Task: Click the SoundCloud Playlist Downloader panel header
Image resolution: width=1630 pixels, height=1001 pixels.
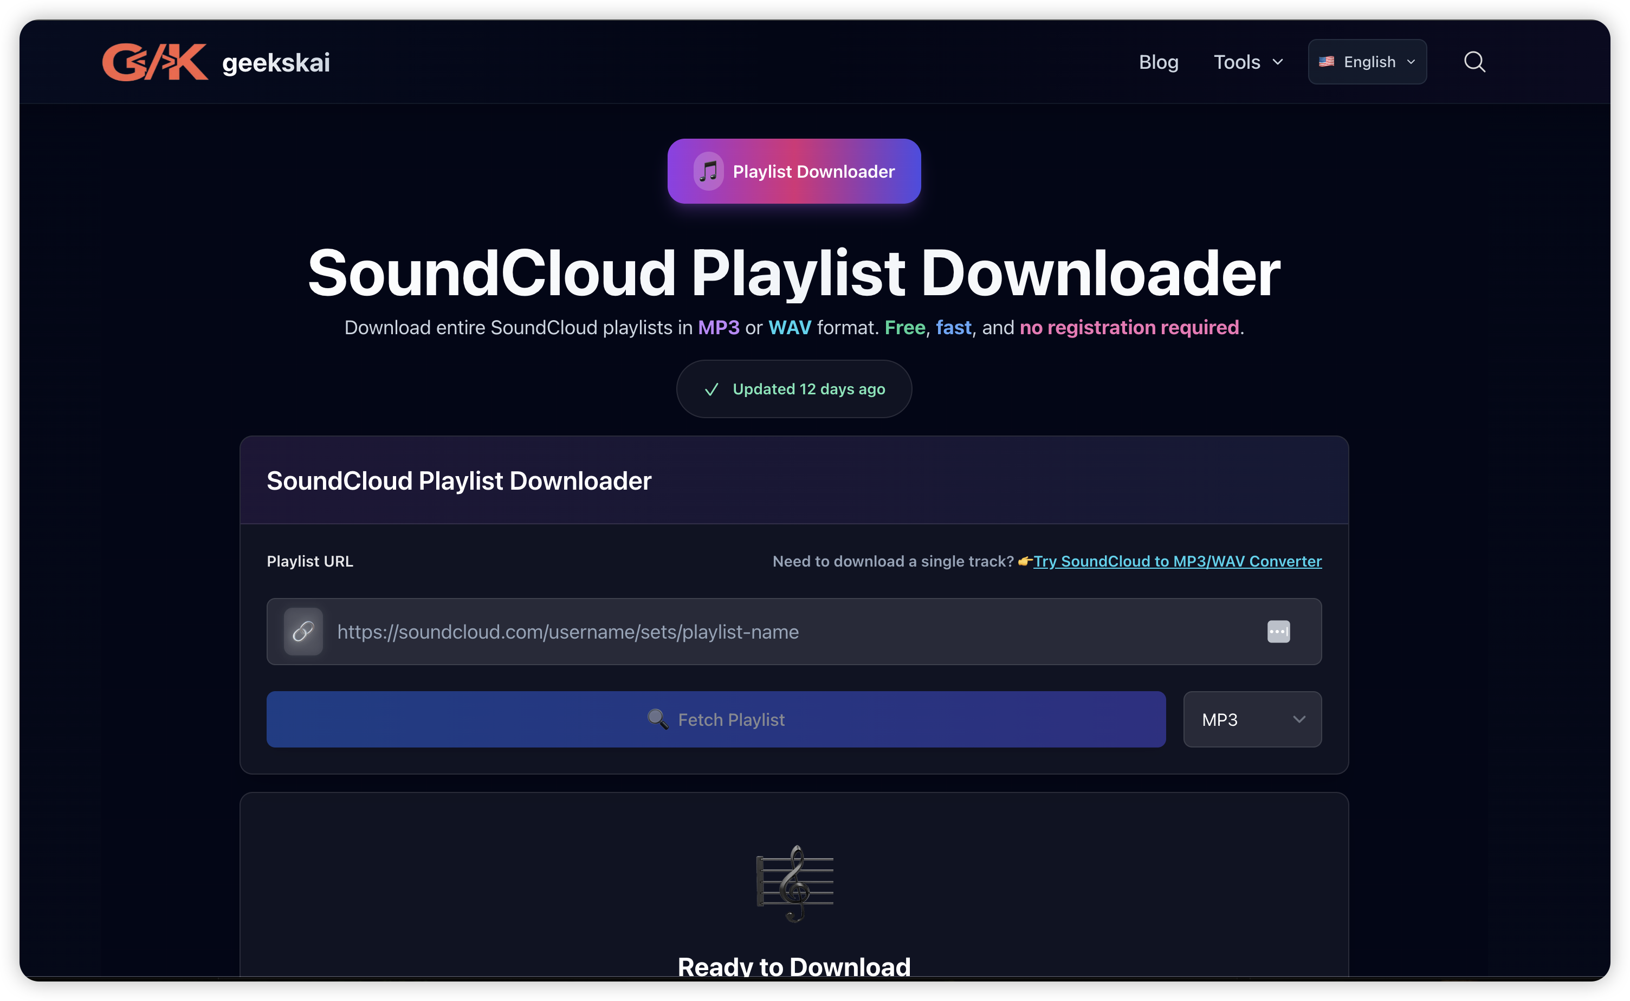Action: tap(458, 480)
